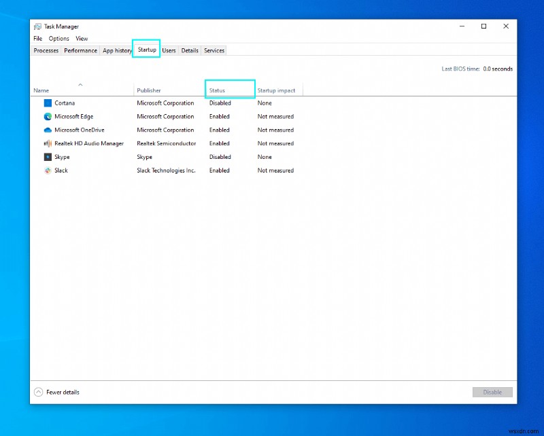This screenshot has width=544, height=436.
Task: Open the File menu
Action: coord(37,38)
